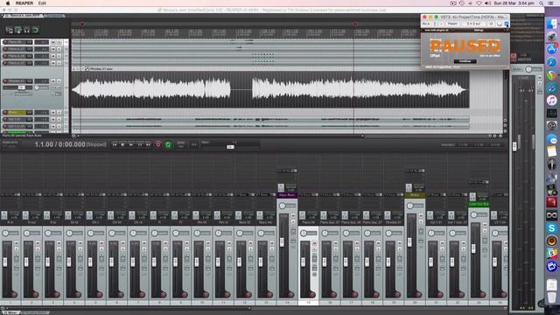The width and height of the screenshot is (560, 315).
Task: Go to project start in transport
Action: [115, 144]
